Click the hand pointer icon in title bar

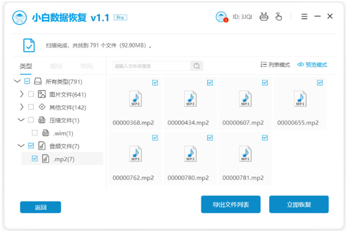(x=278, y=17)
